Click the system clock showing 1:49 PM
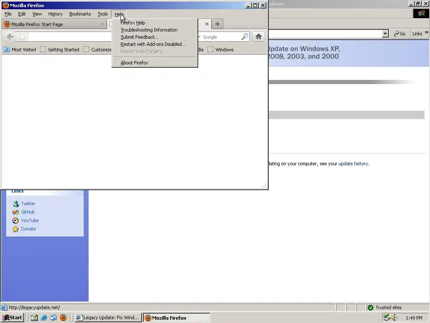 [x=414, y=318]
